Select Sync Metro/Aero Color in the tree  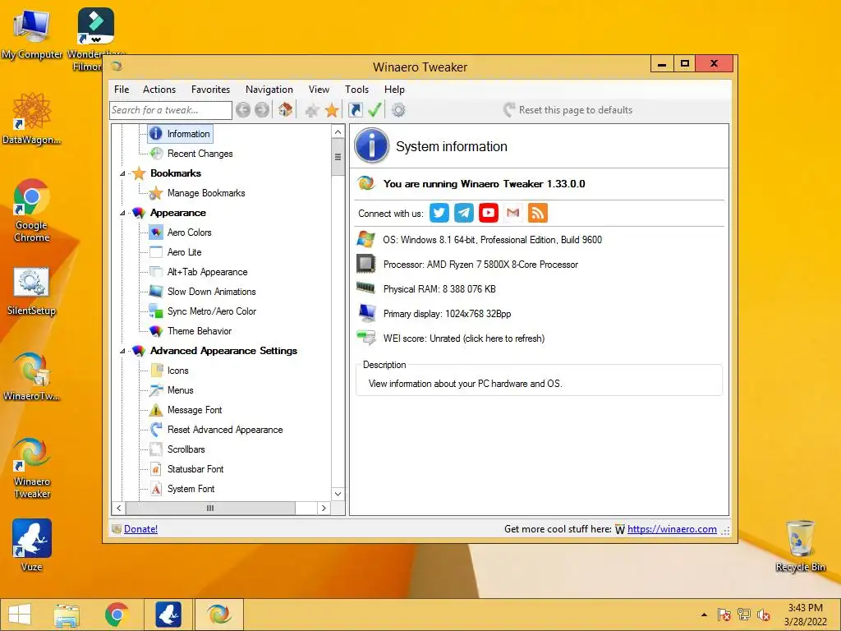[x=211, y=311]
